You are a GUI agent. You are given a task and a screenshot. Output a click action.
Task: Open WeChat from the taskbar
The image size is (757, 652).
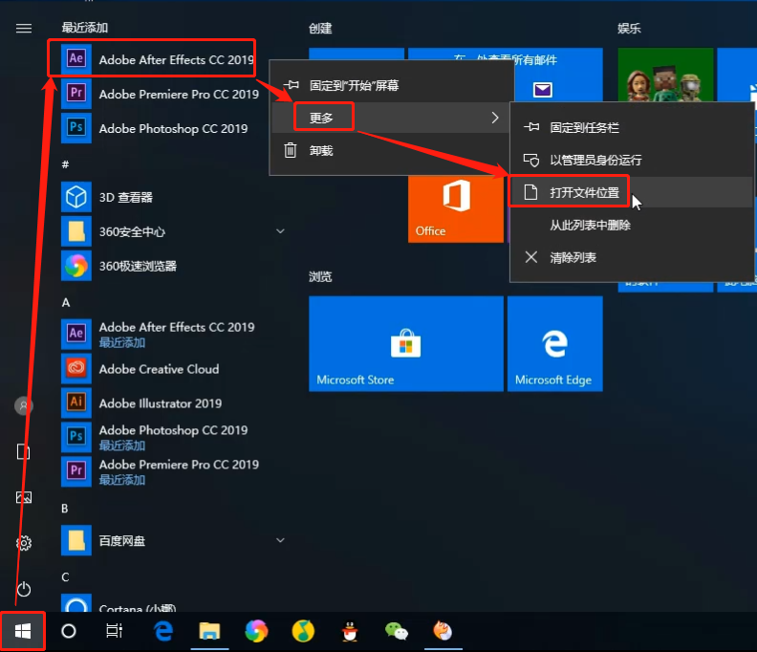coord(397,631)
